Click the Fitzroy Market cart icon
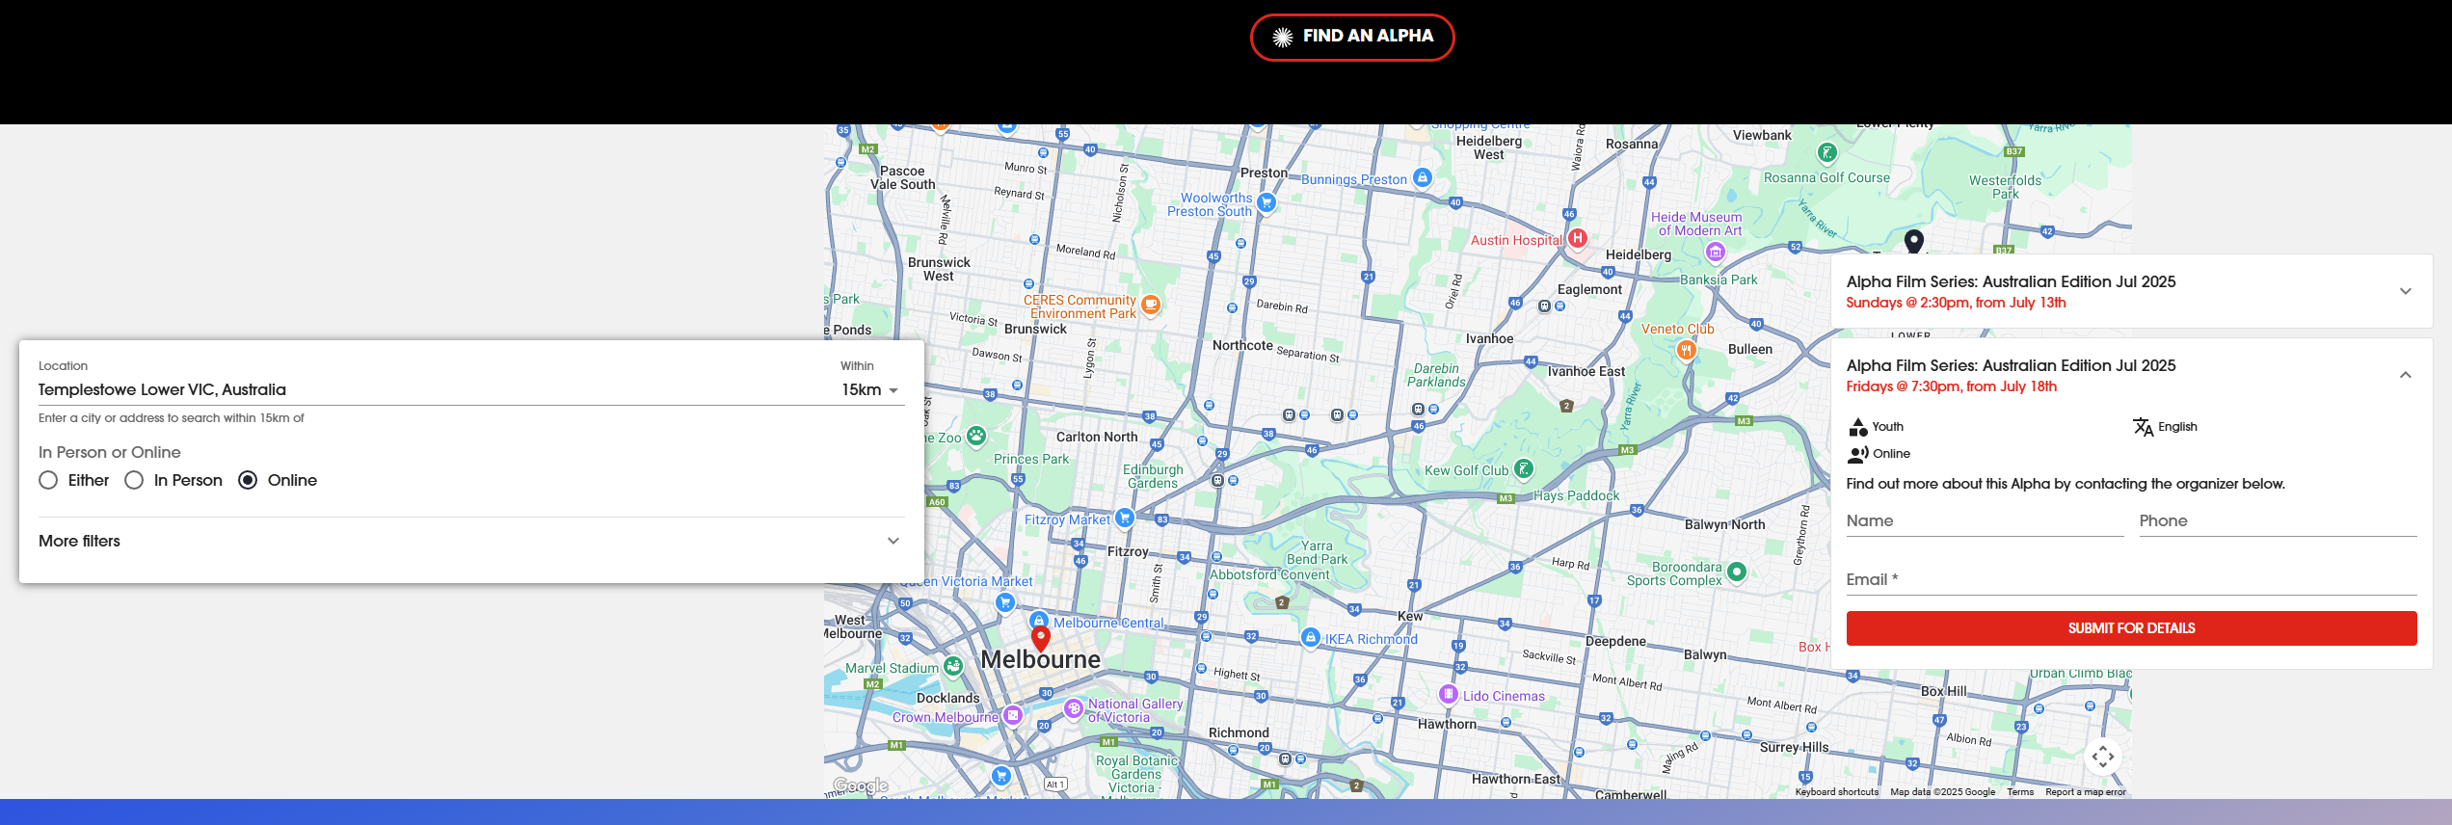The width and height of the screenshot is (2452, 825). click(1124, 519)
